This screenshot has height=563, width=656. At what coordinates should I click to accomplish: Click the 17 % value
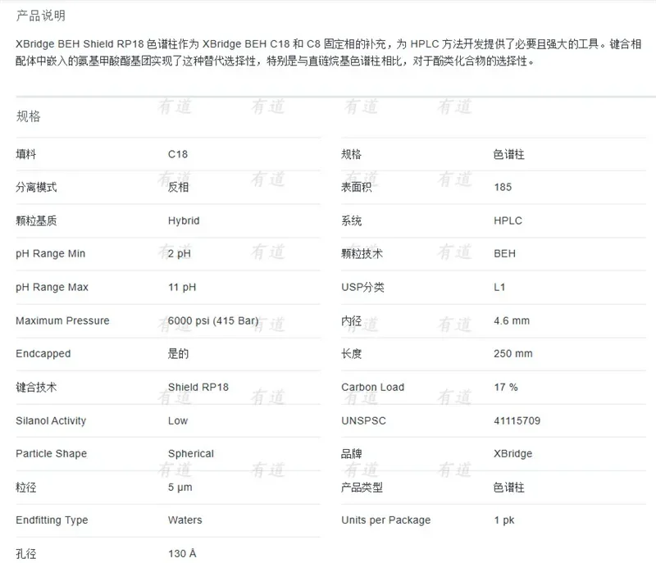click(x=506, y=387)
